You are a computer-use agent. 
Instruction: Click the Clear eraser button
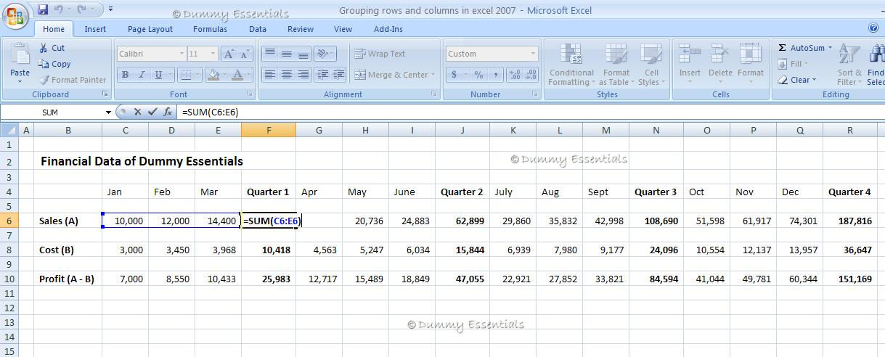796,80
